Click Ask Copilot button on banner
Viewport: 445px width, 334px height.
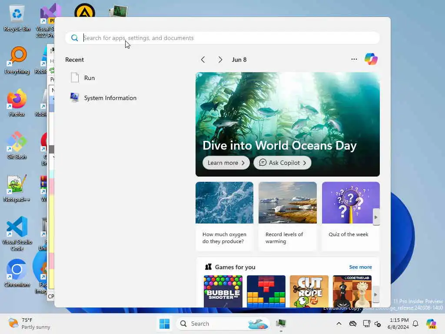(x=282, y=163)
